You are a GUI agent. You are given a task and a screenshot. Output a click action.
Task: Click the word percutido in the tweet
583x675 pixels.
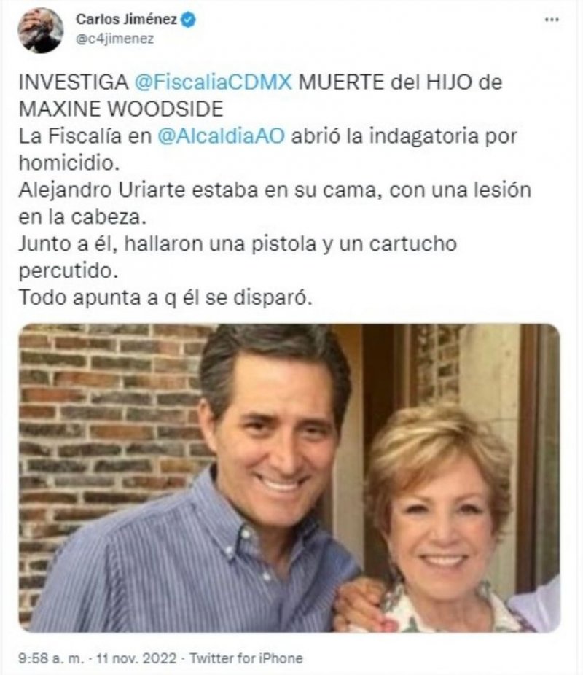coord(68,271)
